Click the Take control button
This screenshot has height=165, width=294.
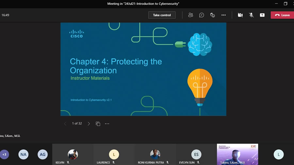pos(162,15)
